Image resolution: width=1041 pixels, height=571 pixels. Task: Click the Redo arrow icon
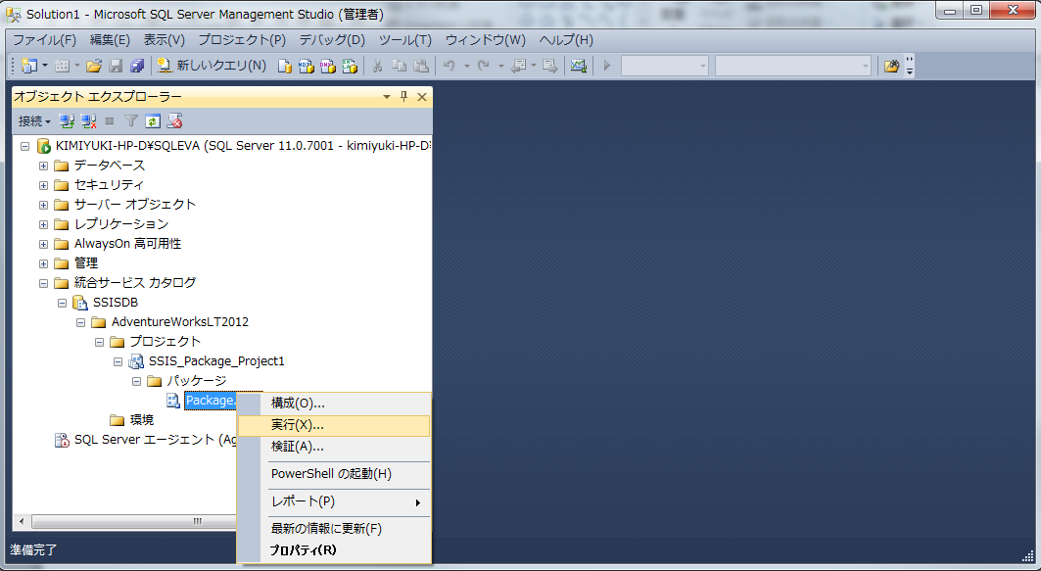point(484,66)
